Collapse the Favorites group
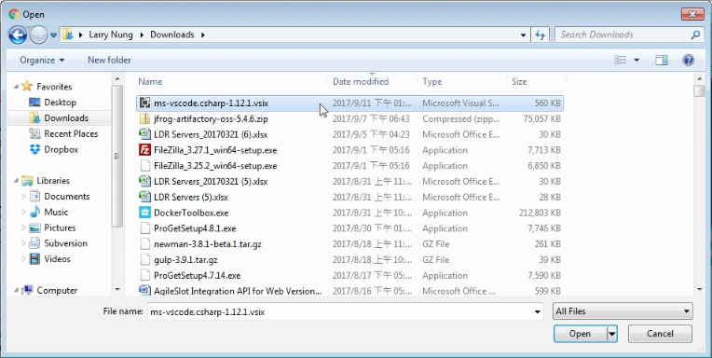 16,87
